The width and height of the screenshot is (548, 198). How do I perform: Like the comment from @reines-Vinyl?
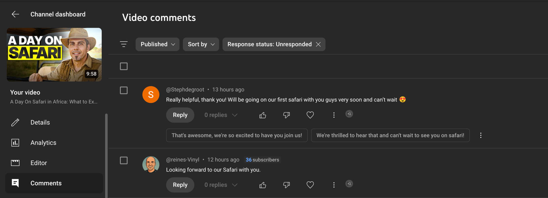pos(263,185)
